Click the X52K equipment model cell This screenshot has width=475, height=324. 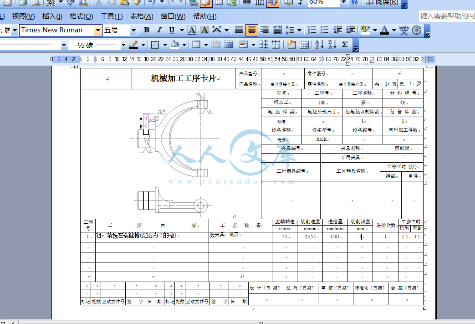[322, 139]
